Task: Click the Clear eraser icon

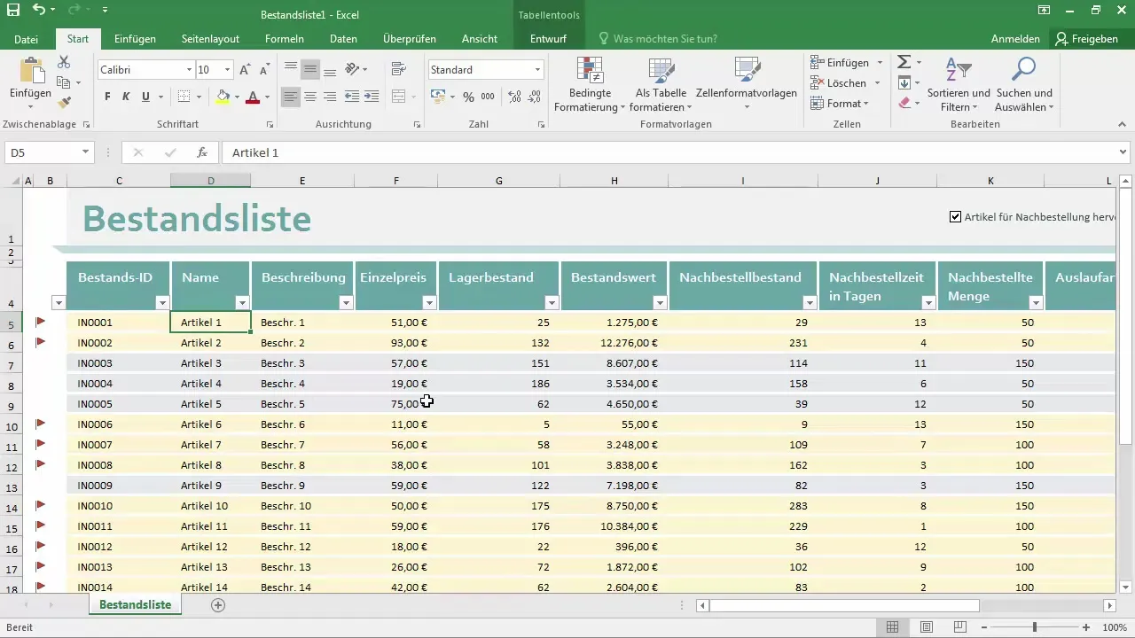Action: [904, 103]
